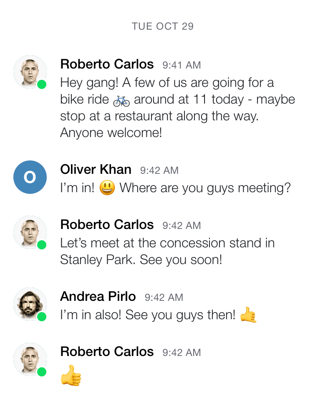Viewport: 313px width, 399px height.
Task: Click Roberto Carlos name above thumbs up
Action: coord(107,352)
